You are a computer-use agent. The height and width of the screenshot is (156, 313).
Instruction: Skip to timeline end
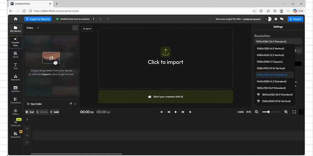[x=190, y=112]
